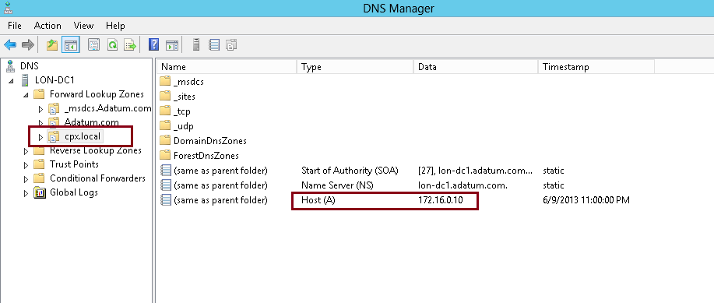Click the Back arrow toolbar icon
This screenshot has height=303, width=714.
10,44
